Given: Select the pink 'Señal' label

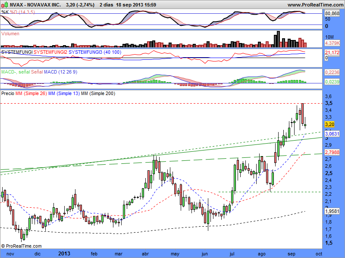Looking at the screenshot, I should [x=37, y=72].
